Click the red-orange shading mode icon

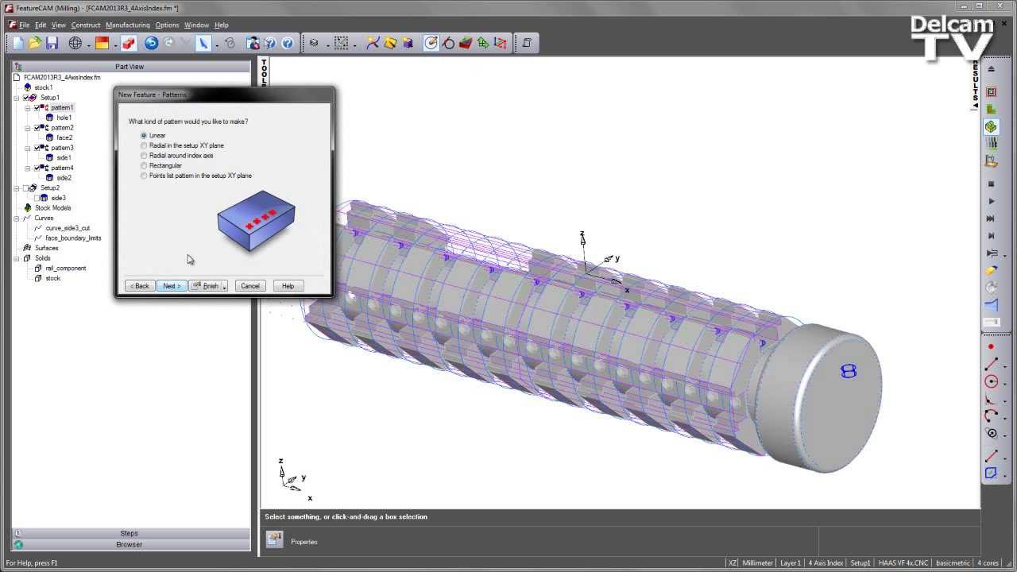pyautogui.click(x=102, y=43)
